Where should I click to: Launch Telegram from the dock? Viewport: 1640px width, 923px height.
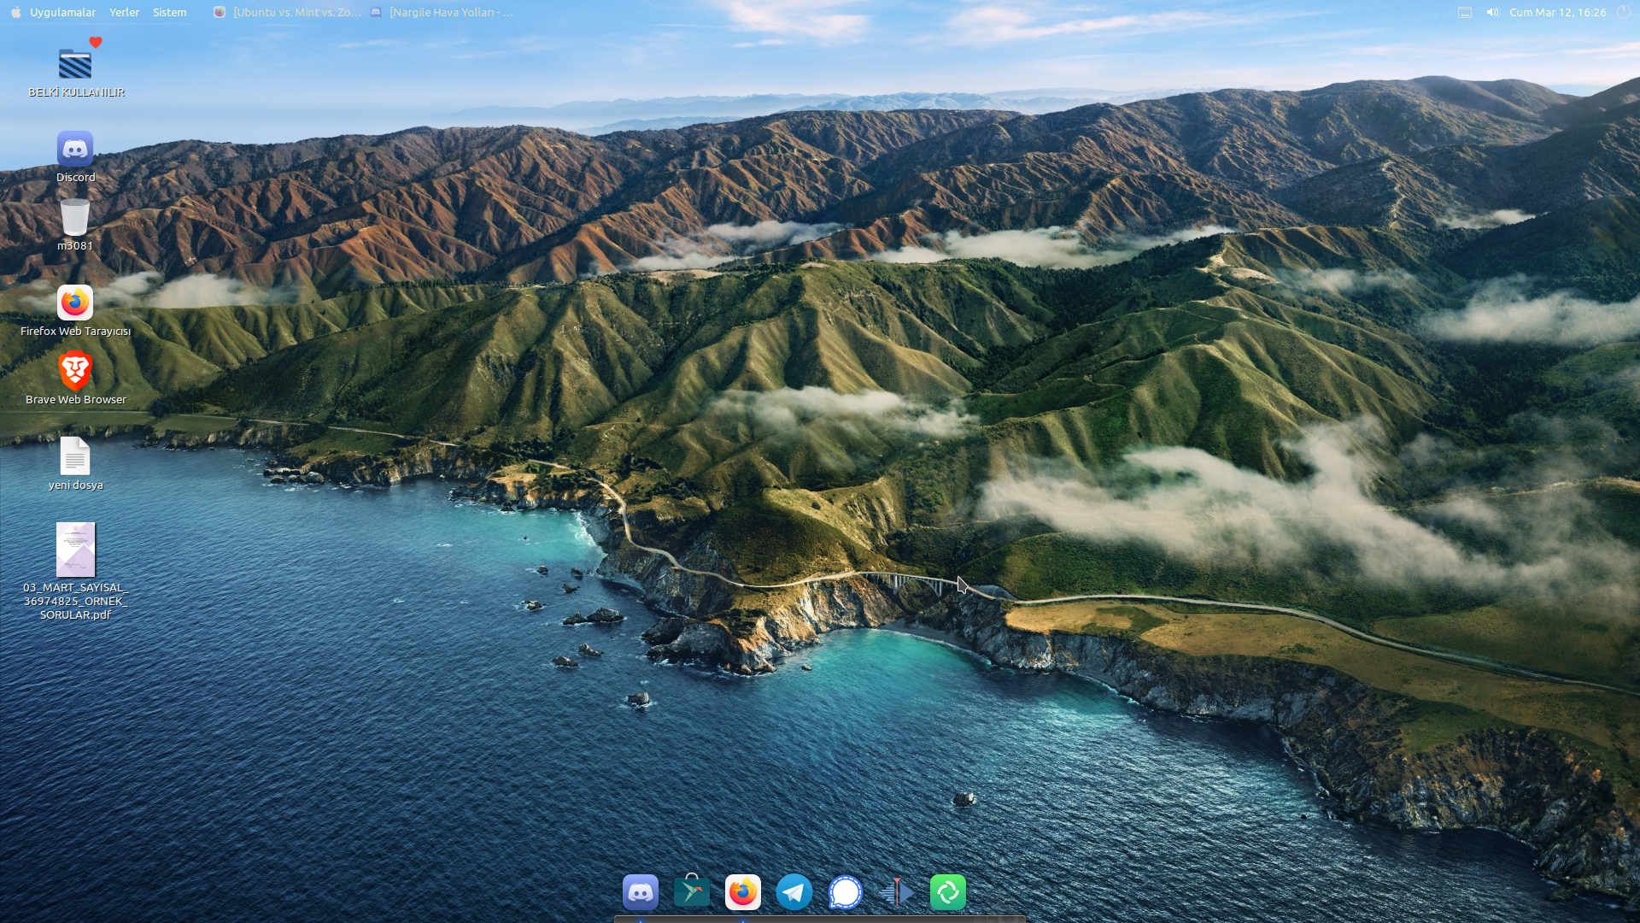pyautogui.click(x=794, y=892)
